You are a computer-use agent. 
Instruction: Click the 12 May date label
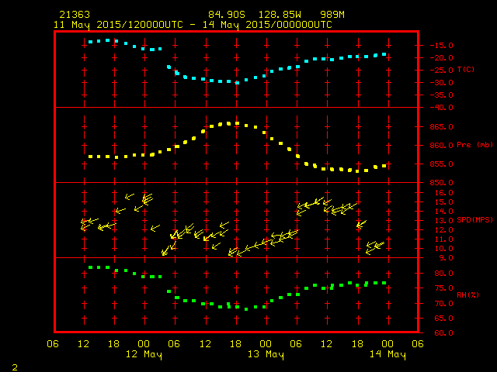(x=144, y=355)
